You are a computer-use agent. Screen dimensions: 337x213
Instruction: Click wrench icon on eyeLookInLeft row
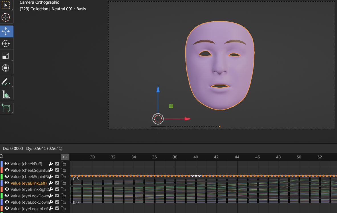point(51,208)
